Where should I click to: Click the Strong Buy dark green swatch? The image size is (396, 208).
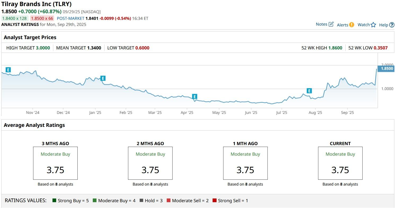[x=54, y=201]
